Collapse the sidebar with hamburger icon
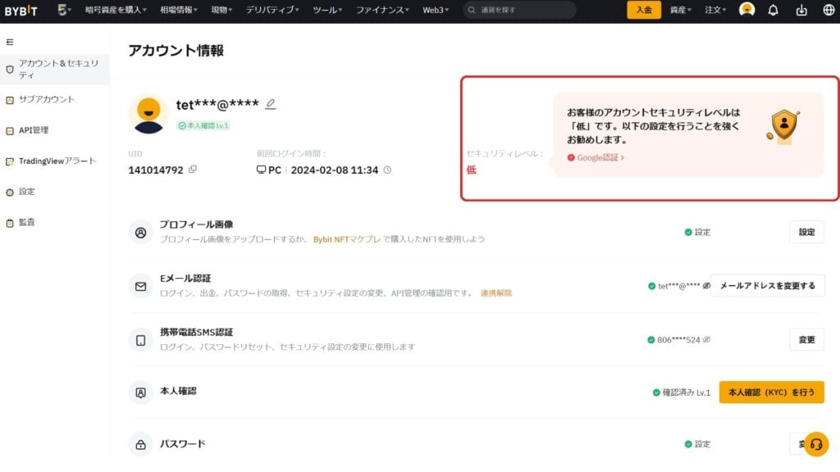The width and height of the screenshot is (840, 472). coord(10,42)
